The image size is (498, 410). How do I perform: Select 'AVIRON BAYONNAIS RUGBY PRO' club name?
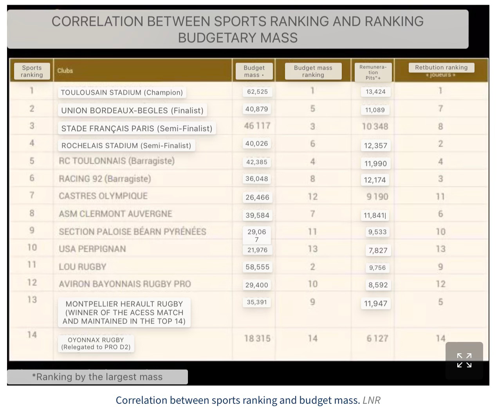click(x=125, y=284)
